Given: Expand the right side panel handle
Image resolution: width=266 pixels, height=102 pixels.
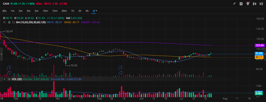Looking at the screenshot, I should coord(265,54).
